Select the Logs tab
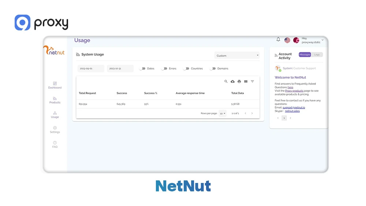Screen dimensions: 366x206 317,55
